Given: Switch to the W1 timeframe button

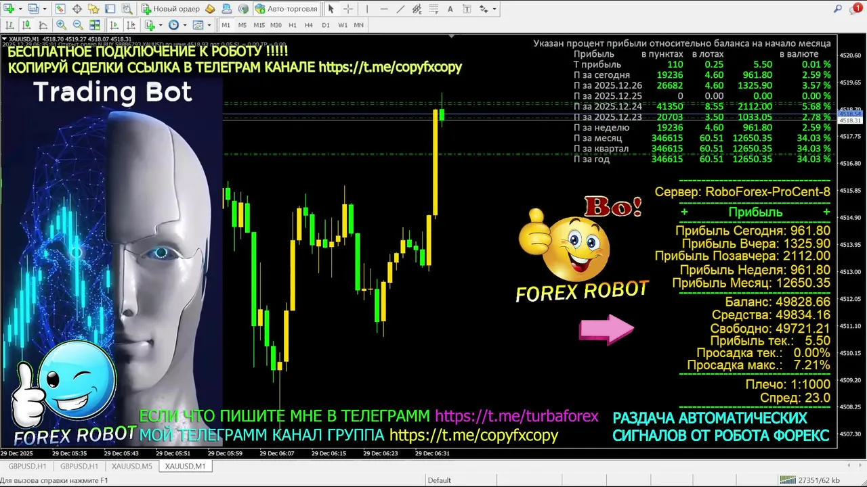Looking at the screenshot, I should click(343, 25).
